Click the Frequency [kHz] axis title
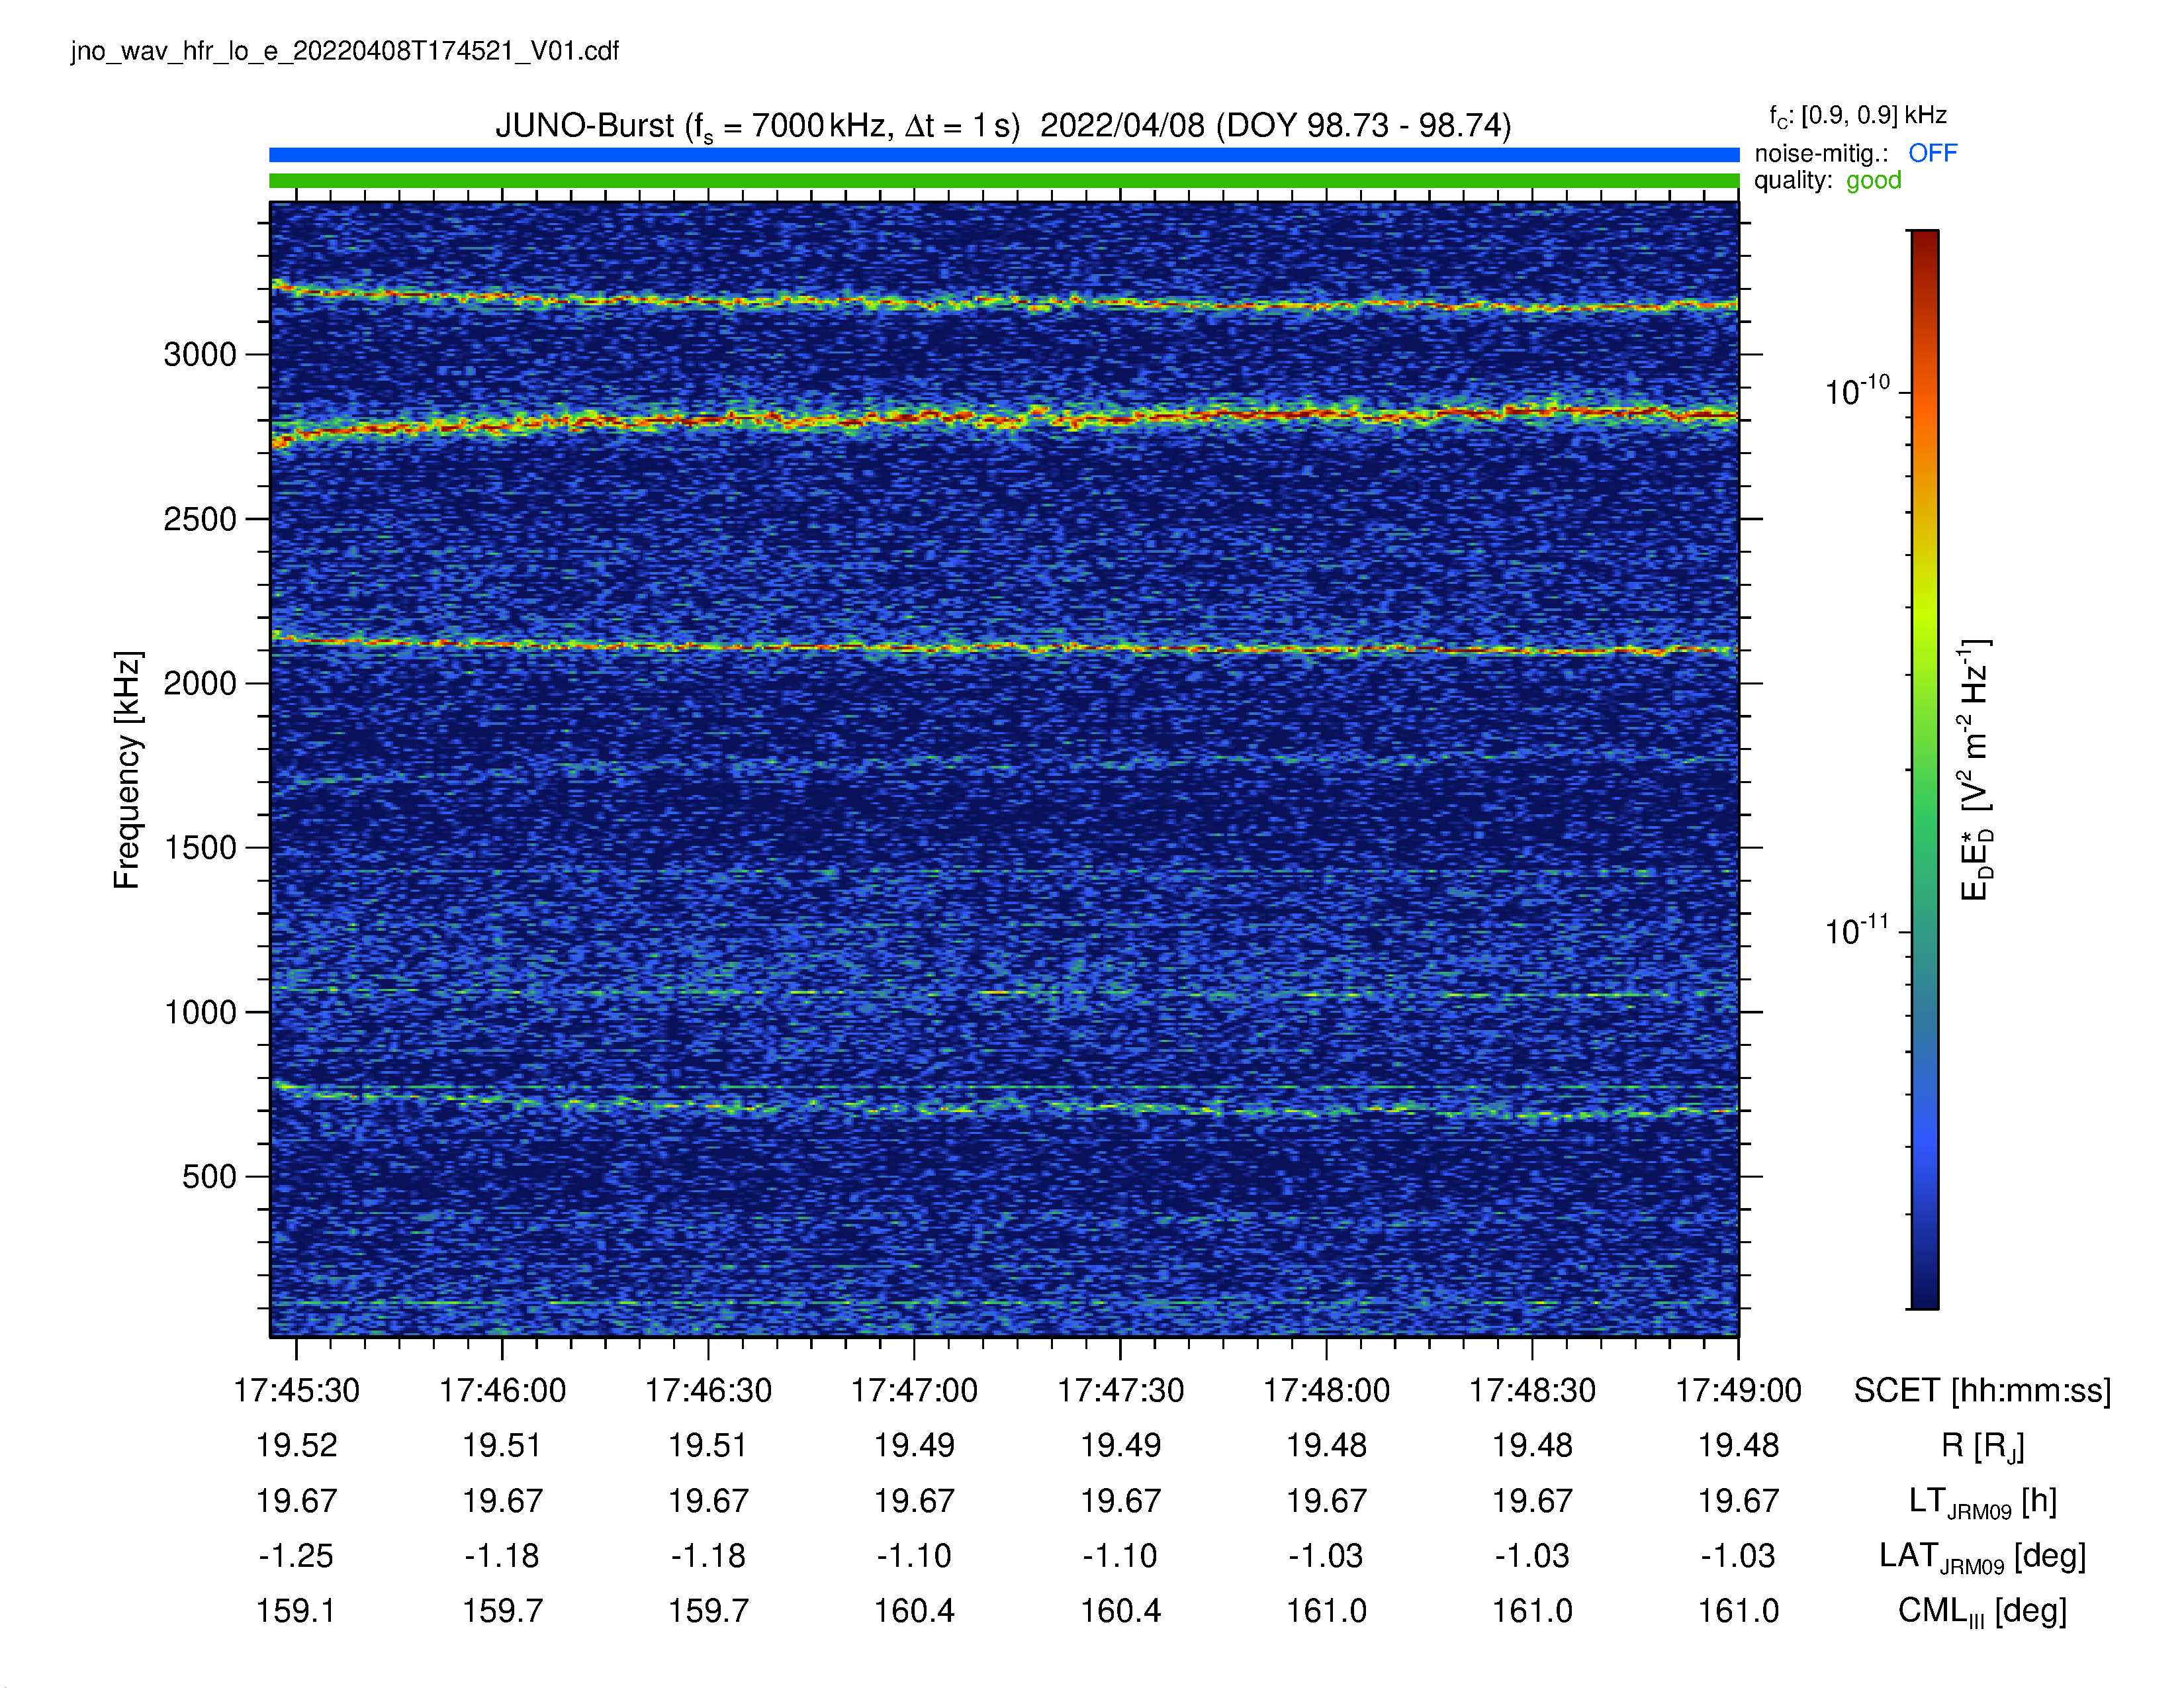This screenshot has height=1688, width=2184. tap(127, 770)
